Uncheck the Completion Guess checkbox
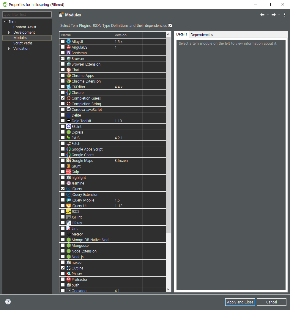Screen dimensions: 290x310 pyautogui.click(x=63, y=98)
